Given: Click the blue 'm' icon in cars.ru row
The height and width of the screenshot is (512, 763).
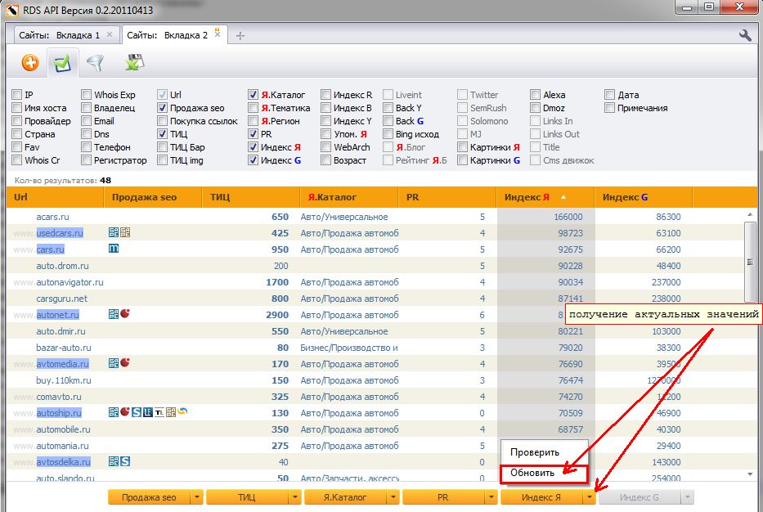Looking at the screenshot, I should point(114,249).
